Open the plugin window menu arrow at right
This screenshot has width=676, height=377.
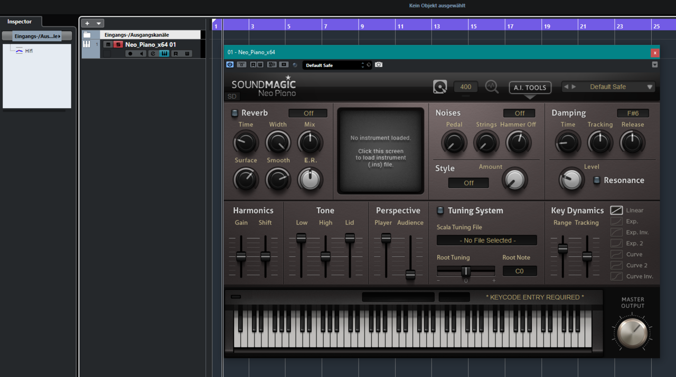655,65
